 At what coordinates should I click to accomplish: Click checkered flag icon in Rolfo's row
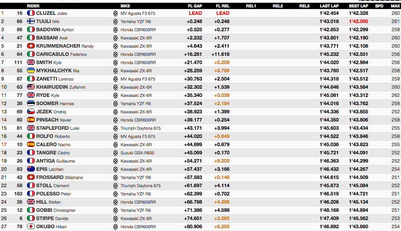click(x=116, y=136)
